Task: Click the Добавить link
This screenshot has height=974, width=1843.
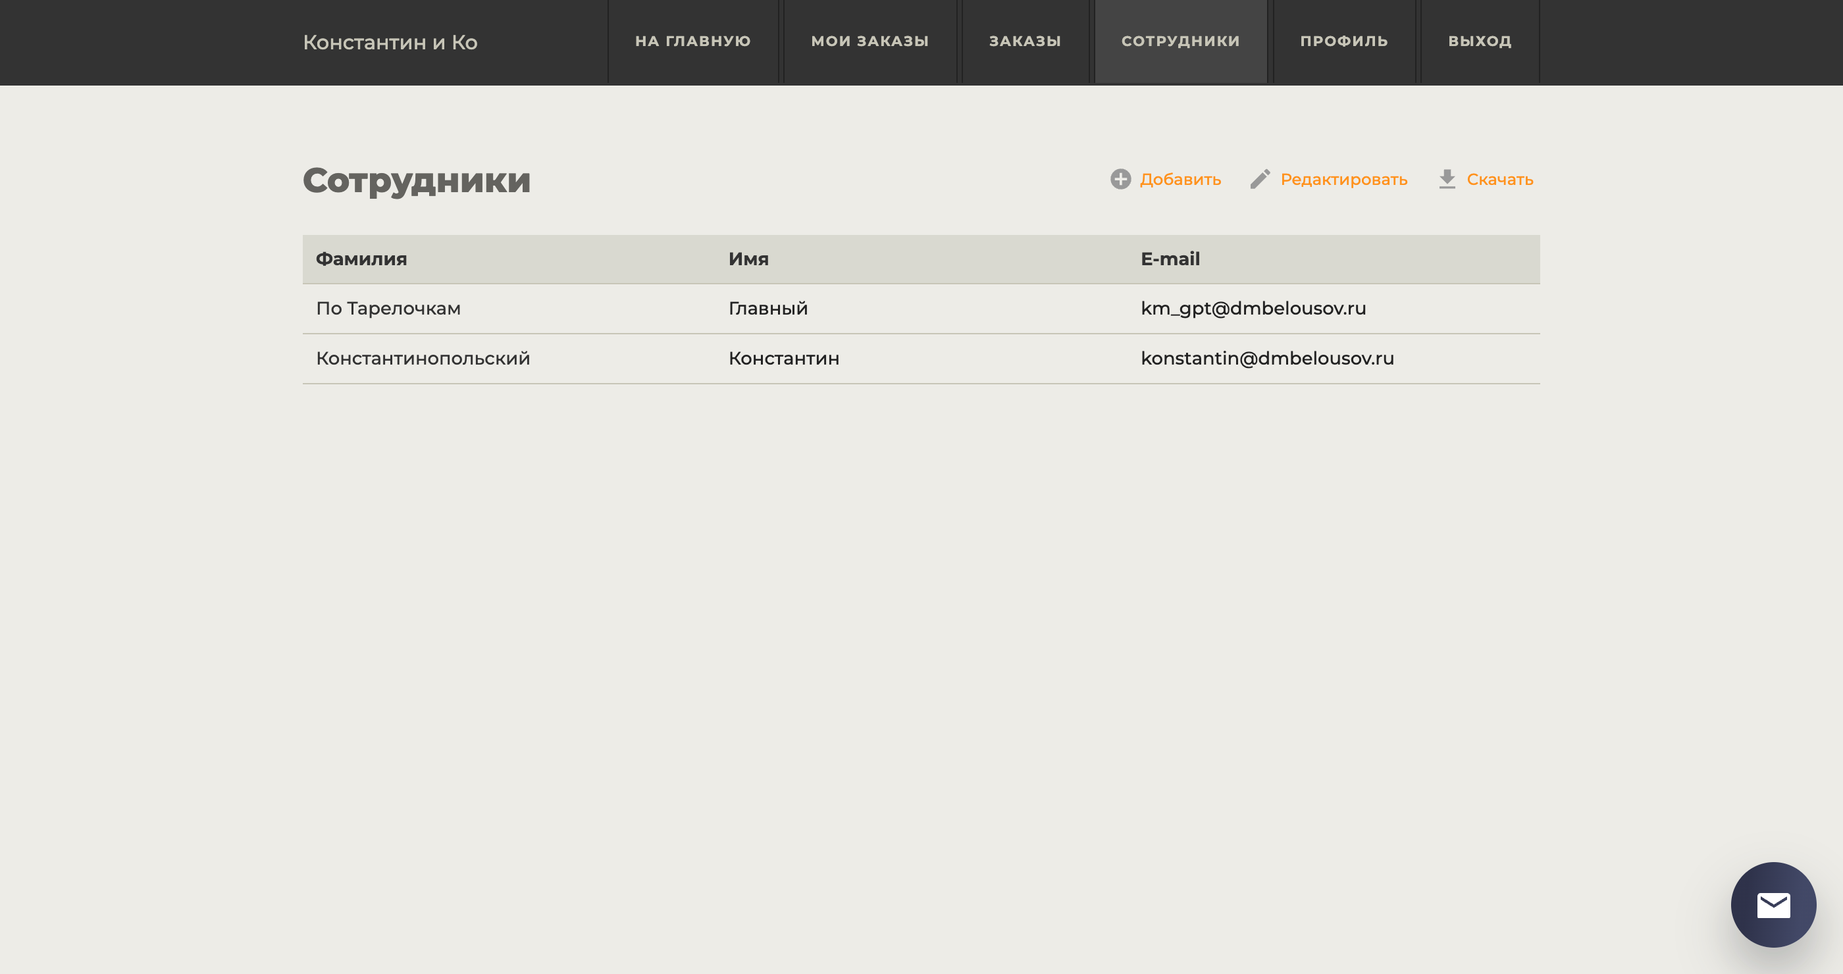Action: point(1180,180)
